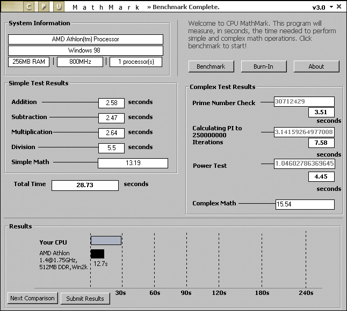The height and width of the screenshot is (311, 347).
Task: Select the Simple Math total field
Action: point(133,163)
